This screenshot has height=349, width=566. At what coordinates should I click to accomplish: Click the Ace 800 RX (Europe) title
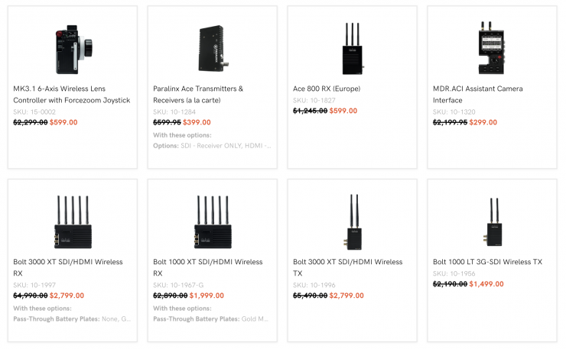click(x=327, y=89)
